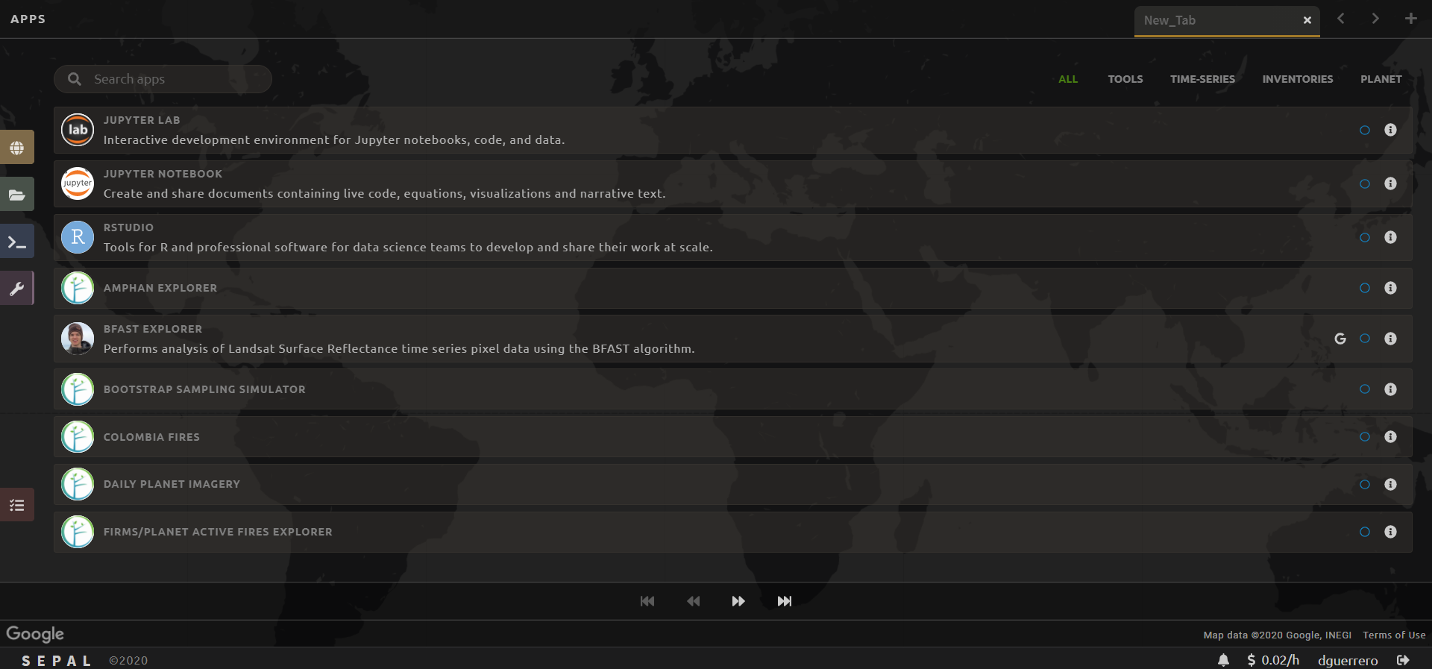Screen dimensions: 1432x669
Task: Show info for BFAST Explorer
Action: point(1390,339)
